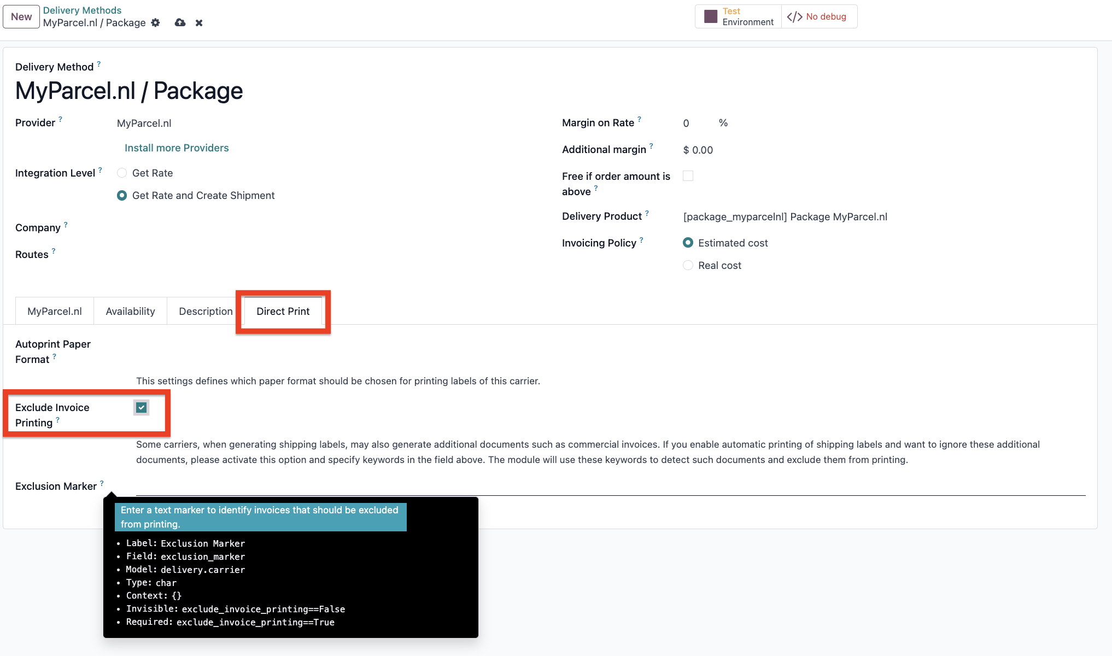This screenshot has height=656, width=1112.
Task: Follow the Install more Providers link
Action: point(177,148)
